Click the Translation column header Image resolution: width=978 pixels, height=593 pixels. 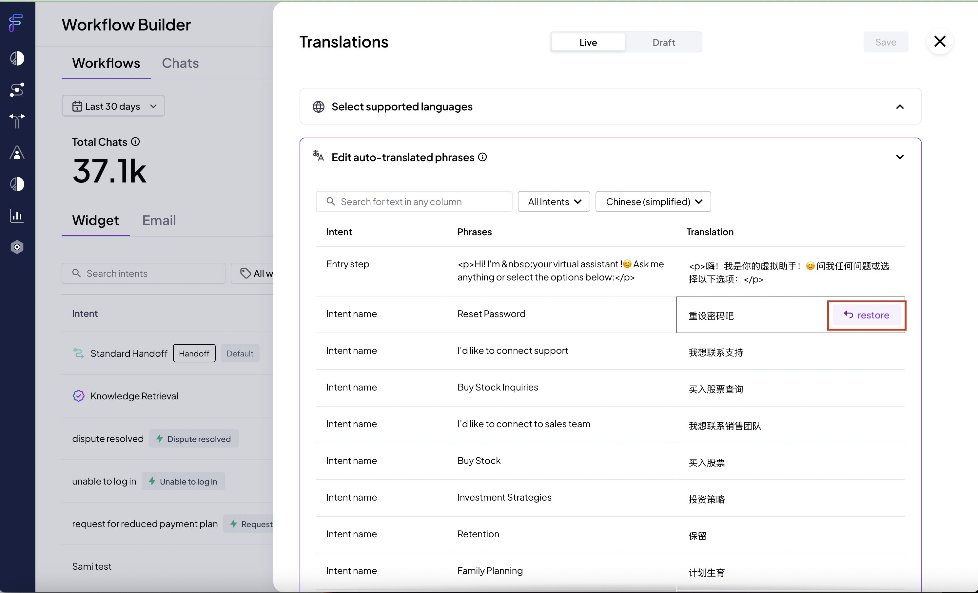click(710, 232)
